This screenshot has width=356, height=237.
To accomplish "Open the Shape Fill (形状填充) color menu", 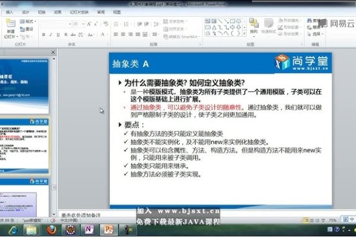I will [x=290, y=21].
